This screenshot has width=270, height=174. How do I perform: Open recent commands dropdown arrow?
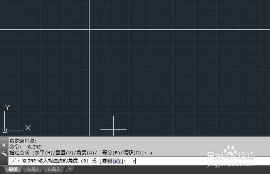tap(19, 161)
